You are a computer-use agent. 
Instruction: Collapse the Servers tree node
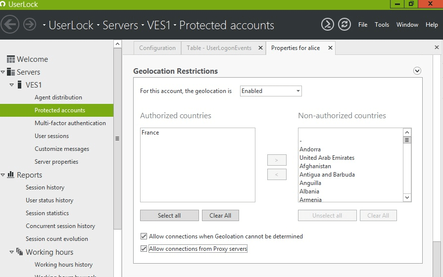tap(3, 72)
